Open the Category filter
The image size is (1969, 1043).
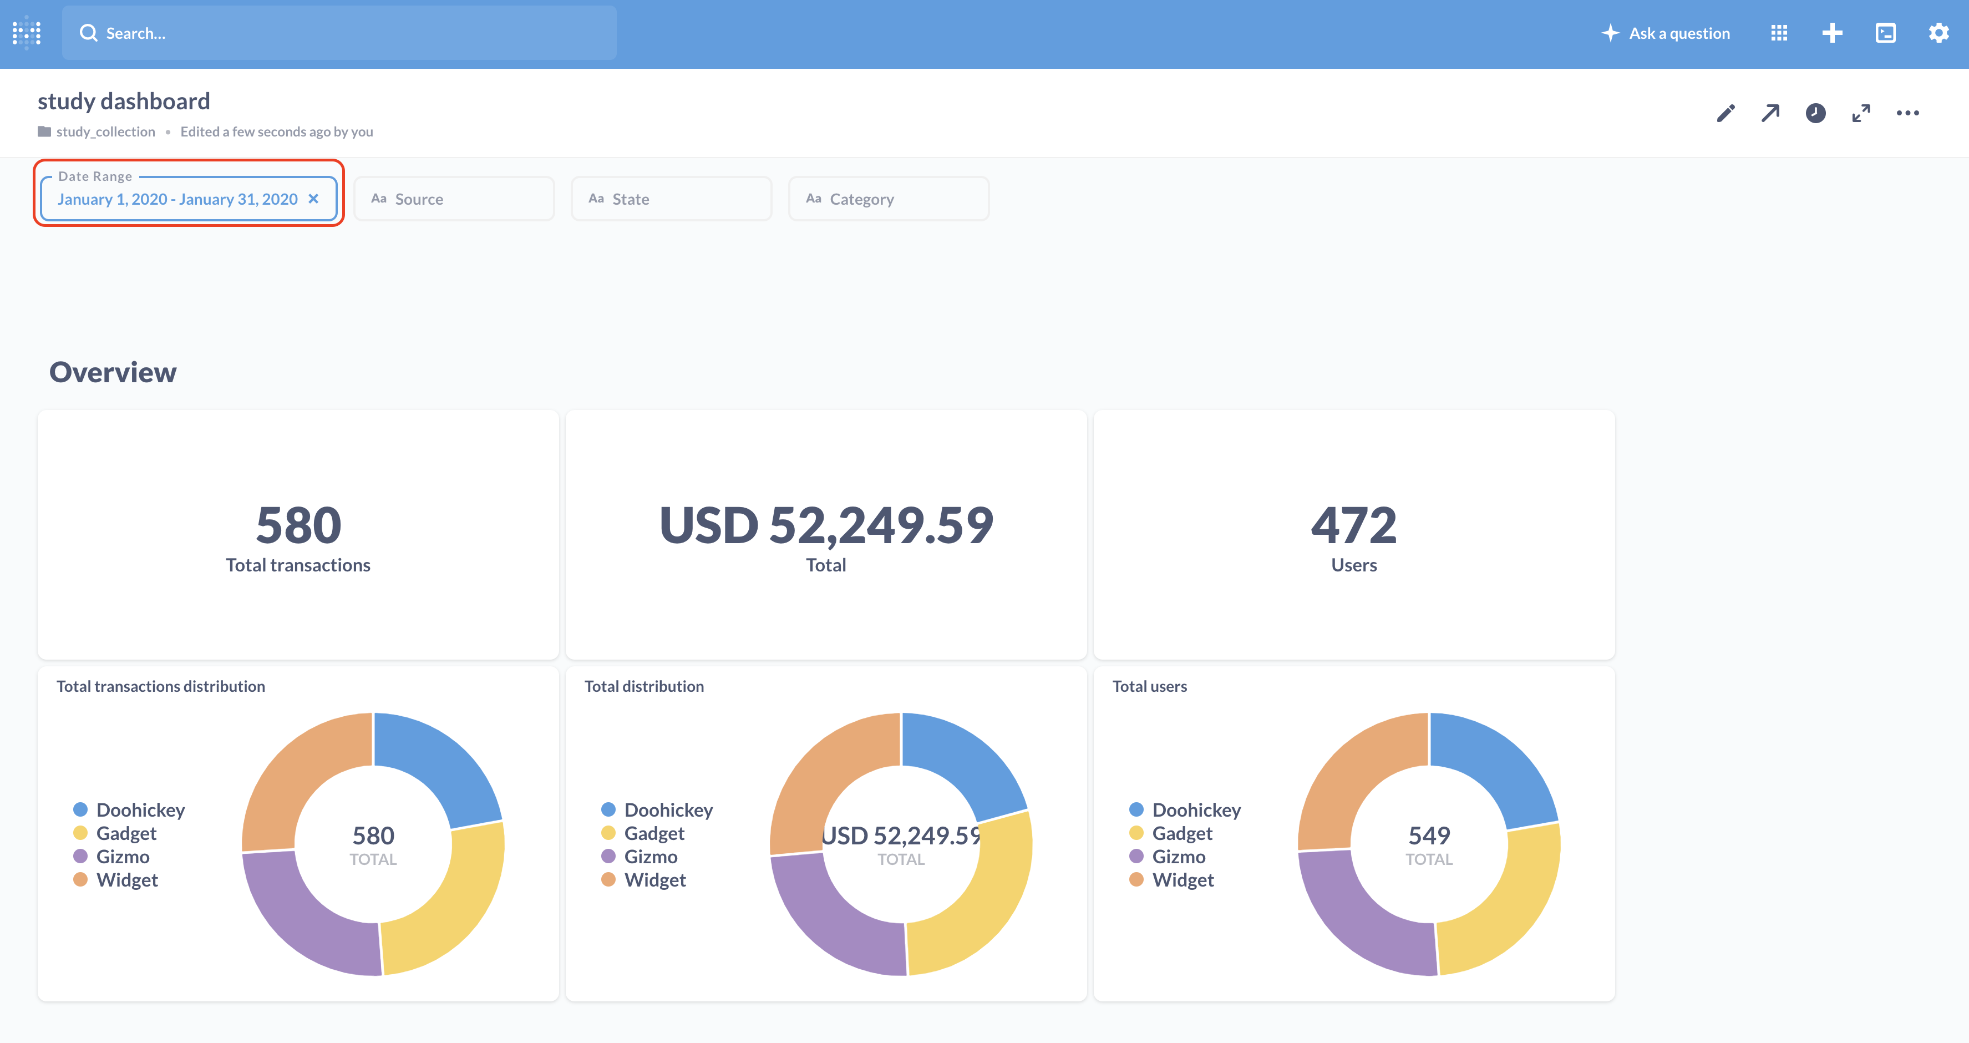[888, 199]
